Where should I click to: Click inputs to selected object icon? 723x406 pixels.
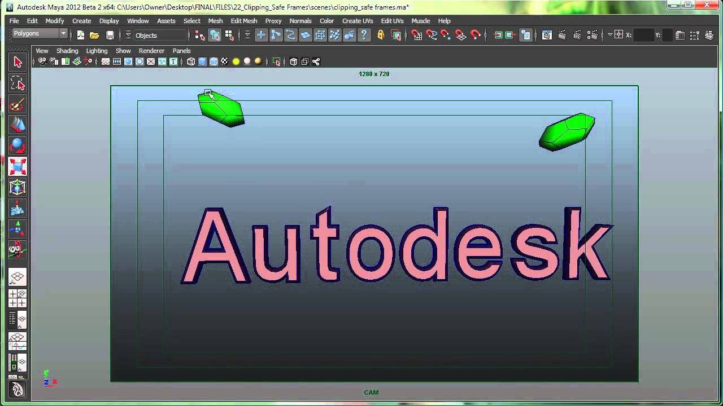click(498, 35)
